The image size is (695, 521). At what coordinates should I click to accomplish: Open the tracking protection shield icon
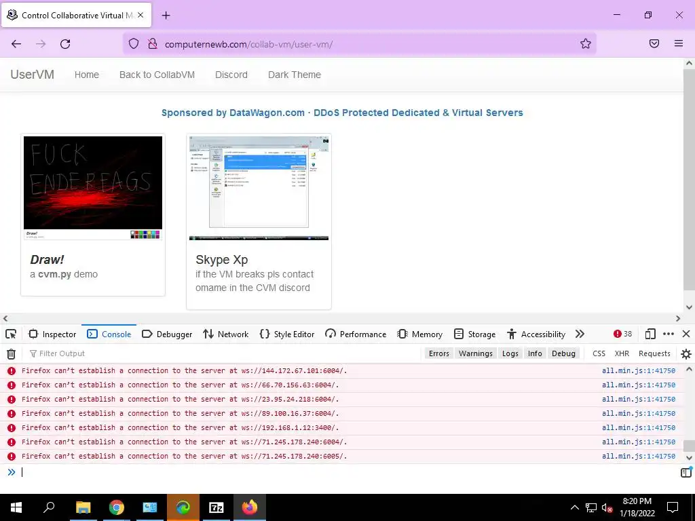(x=134, y=43)
